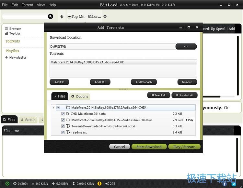Click the Add URL button
This screenshot has height=188, width=243.
(x=100, y=82)
